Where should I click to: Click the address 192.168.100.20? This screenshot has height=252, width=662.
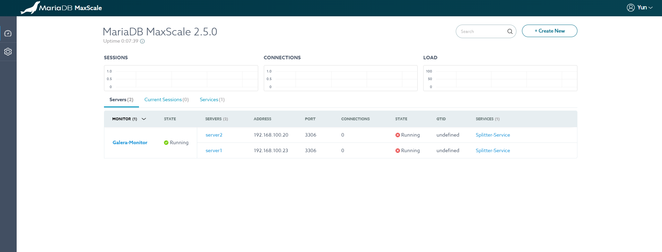[x=271, y=135]
